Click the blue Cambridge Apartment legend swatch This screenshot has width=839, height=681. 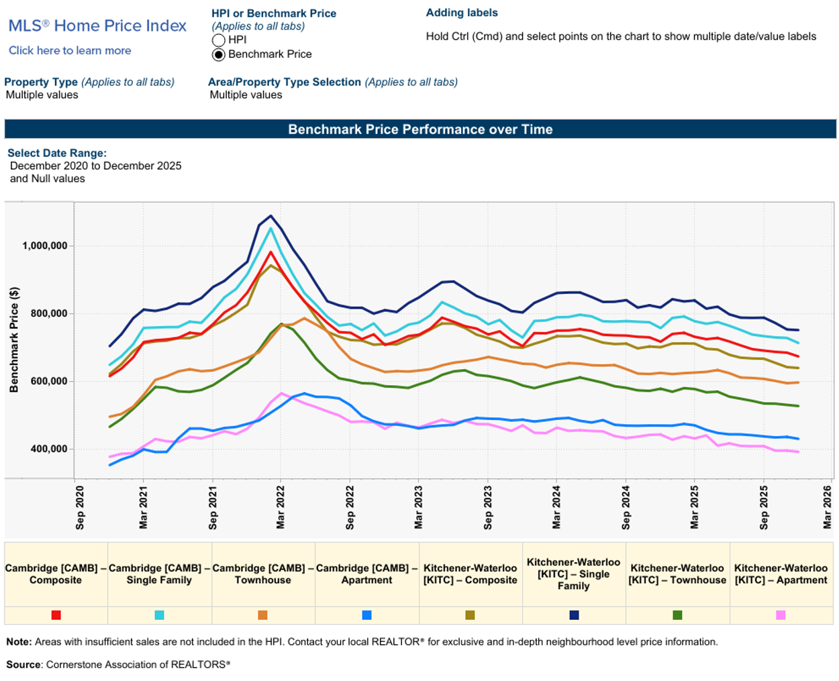(366, 615)
